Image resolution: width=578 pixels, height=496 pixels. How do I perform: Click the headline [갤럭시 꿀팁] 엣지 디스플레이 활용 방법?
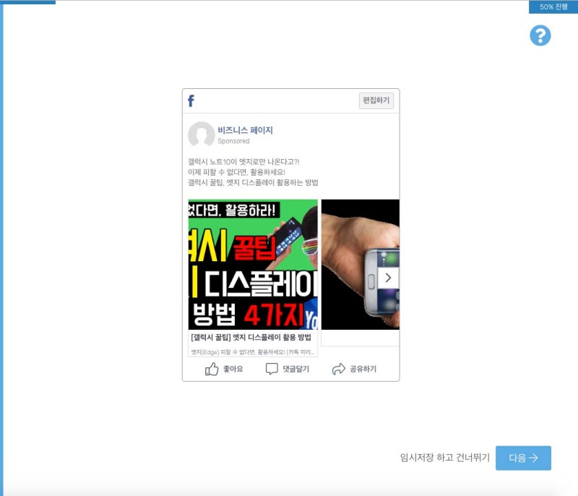click(251, 338)
